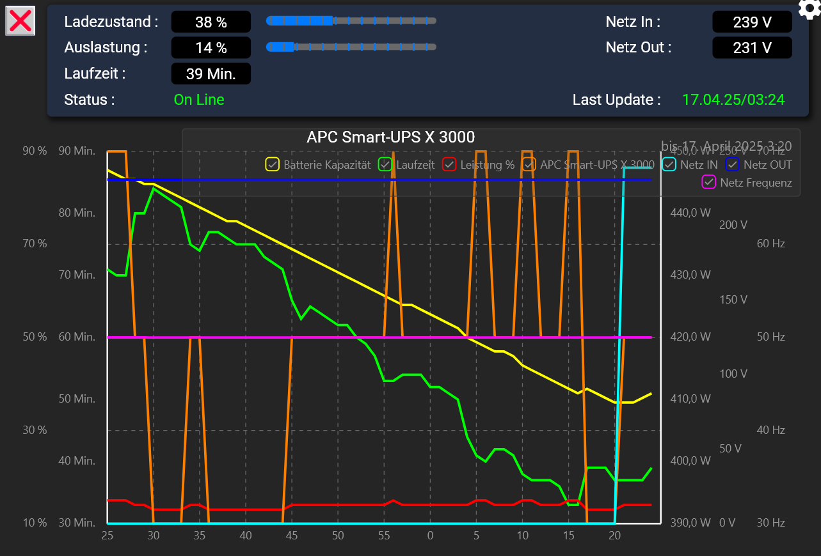Image resolution: width=821 pixels, height=556 pixels.
Task: Click the Laufzeit value 39 Min.
Action: click(x=211, y=74)
